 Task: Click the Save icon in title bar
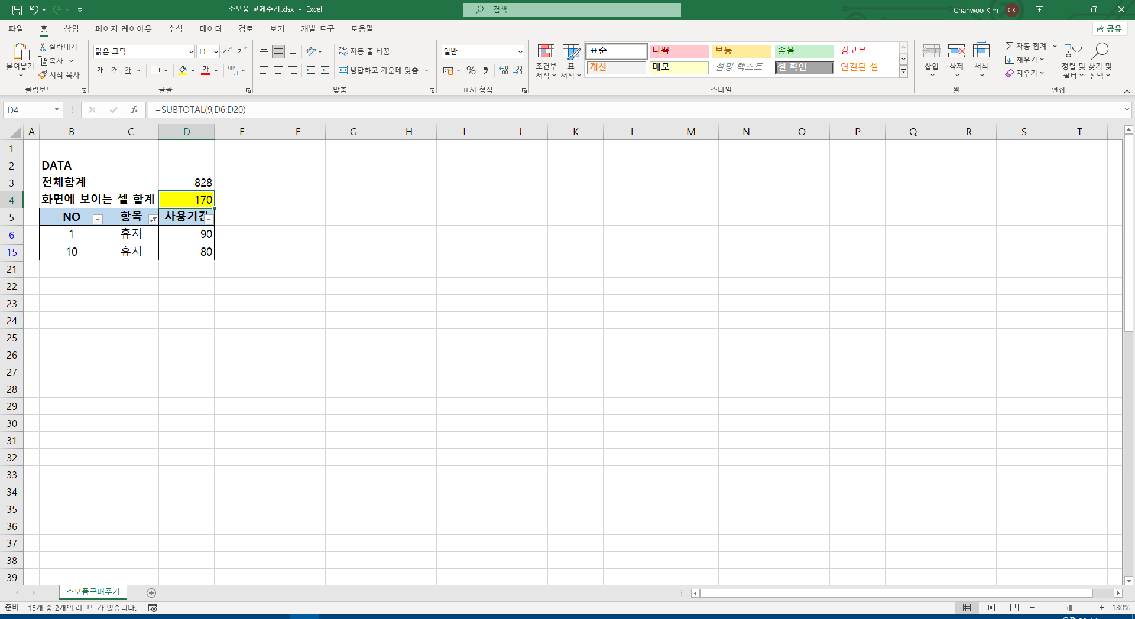pyautogui.click(x=17, y=10)
